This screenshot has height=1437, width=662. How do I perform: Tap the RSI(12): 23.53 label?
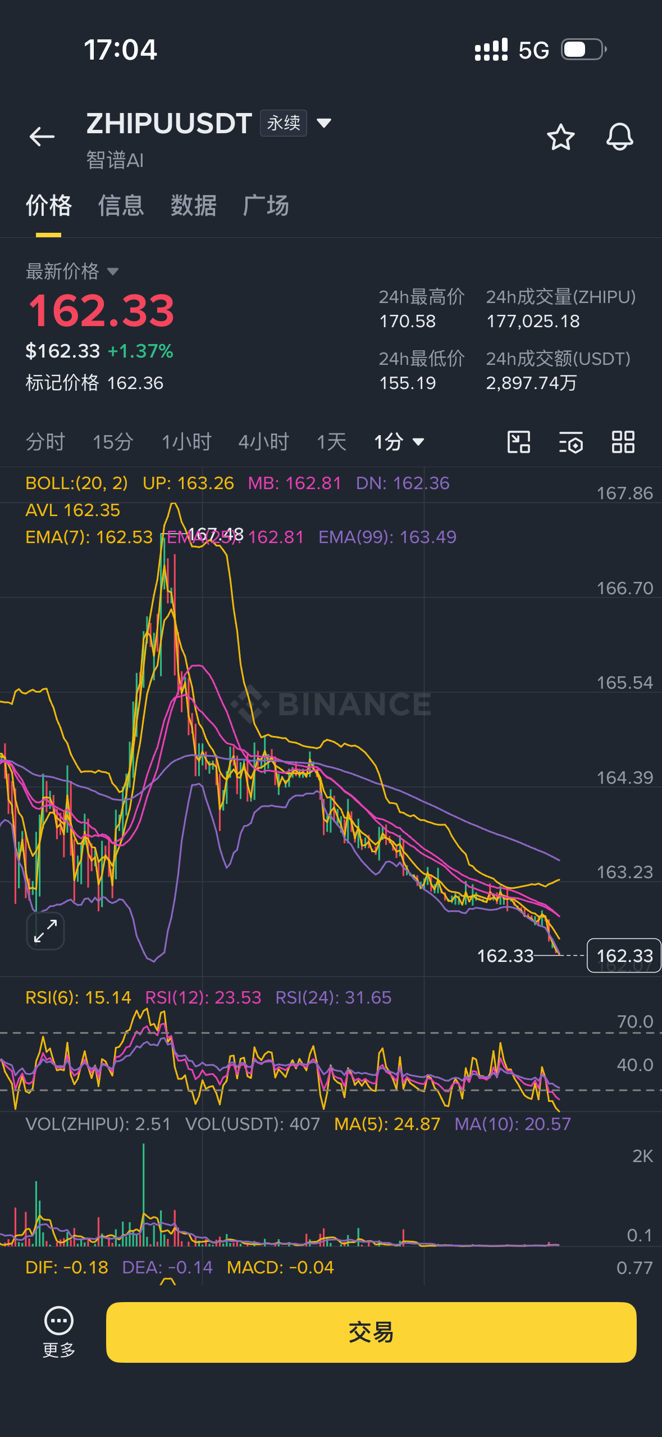click(203, 997)
